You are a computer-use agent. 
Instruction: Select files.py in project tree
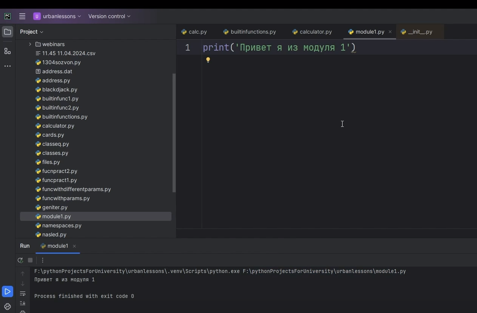[48, 162]
